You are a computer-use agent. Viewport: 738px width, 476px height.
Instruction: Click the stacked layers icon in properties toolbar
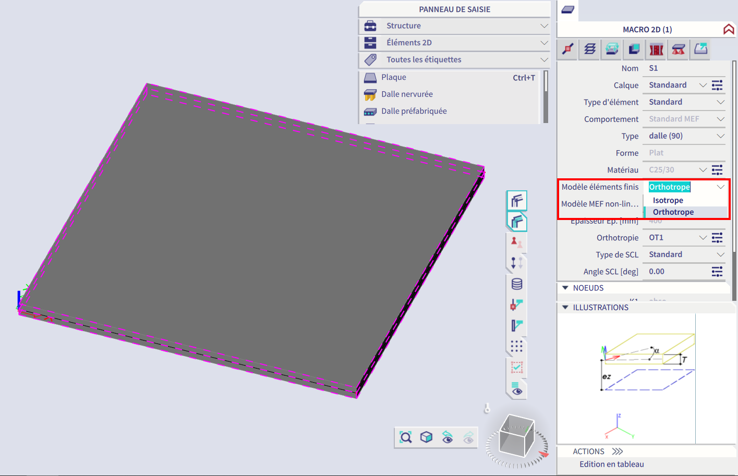[590, 49]
